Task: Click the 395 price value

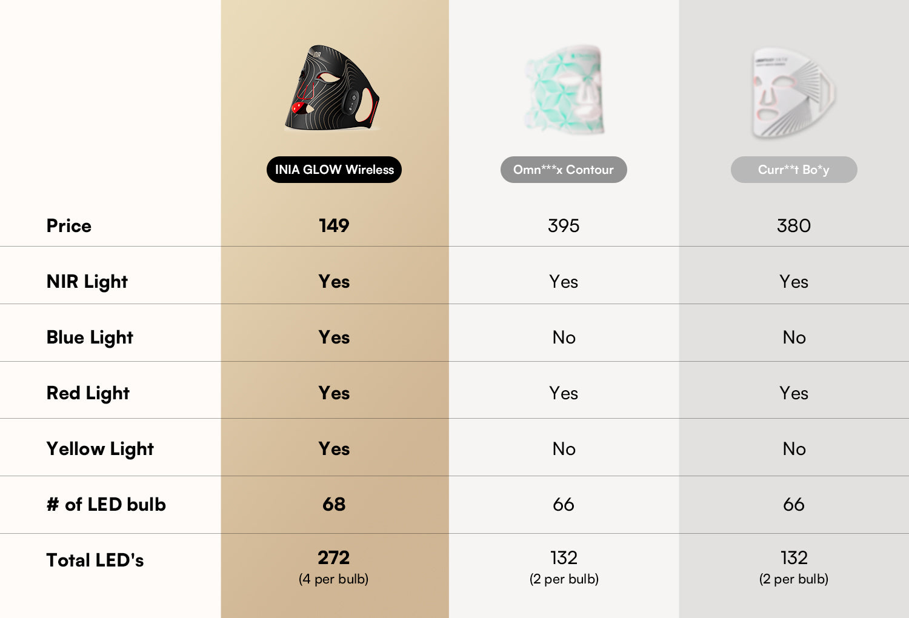Action: tap(564, 226)
